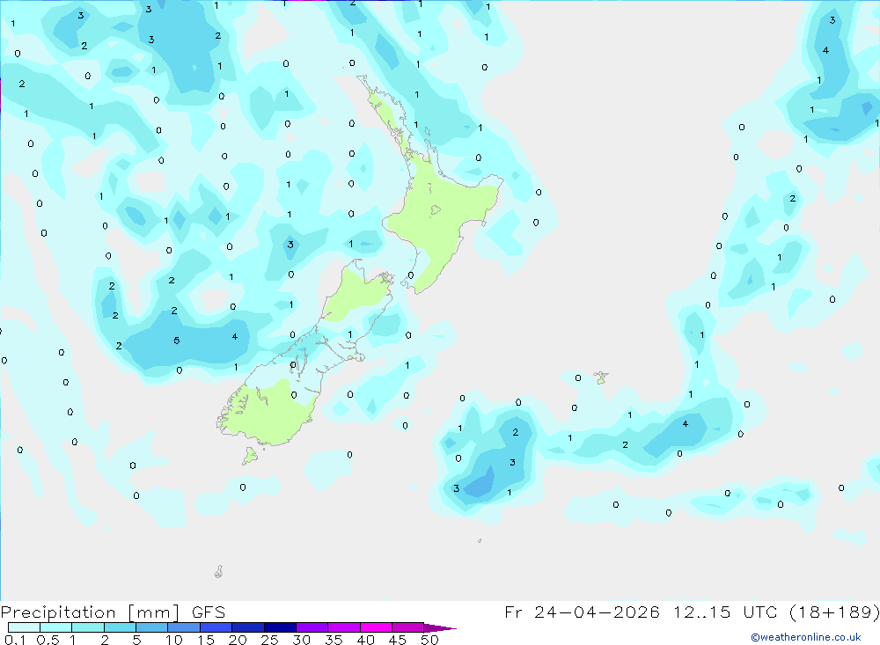Click the '(18+189)' forecast offset text
Viewport: 880px width, 645px height.
[834, 612]
